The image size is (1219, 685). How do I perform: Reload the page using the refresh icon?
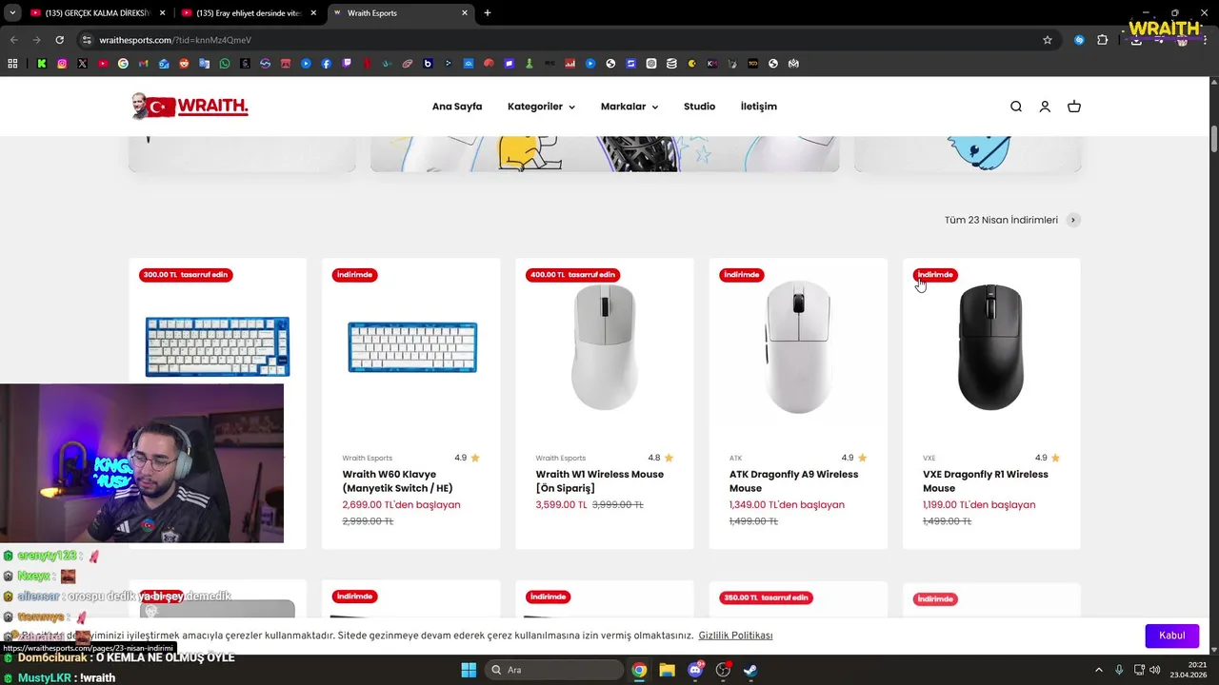(x=59, y=40)
